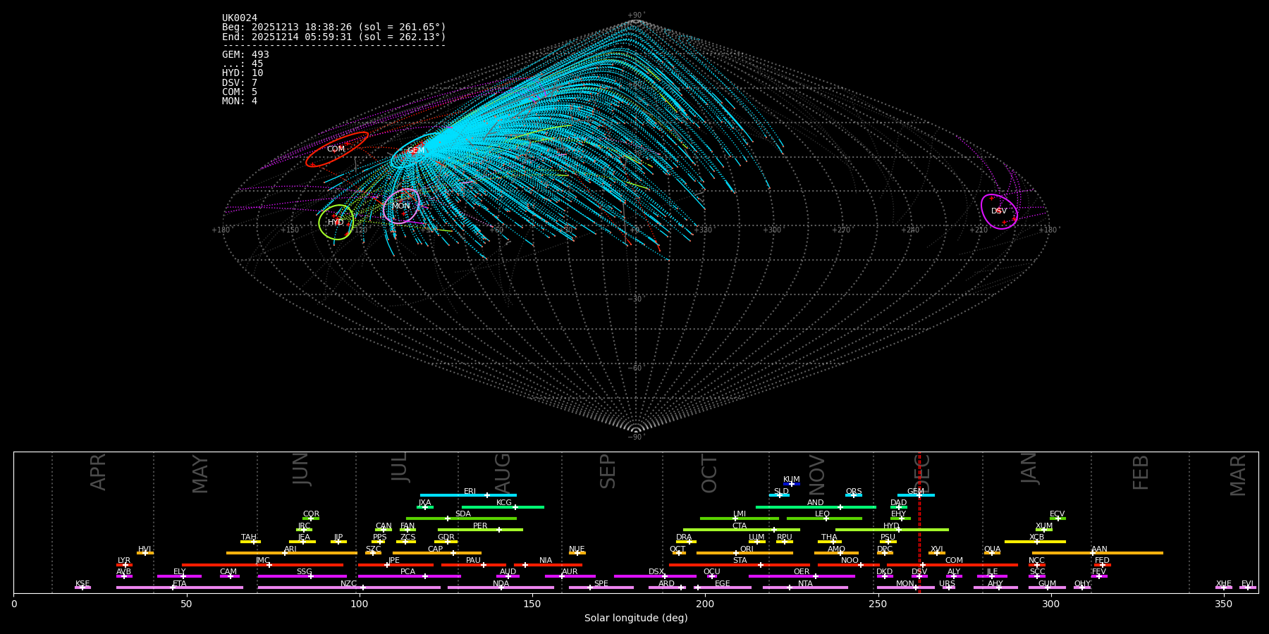
Task: Click the NIA shower label
Action: 546,561
